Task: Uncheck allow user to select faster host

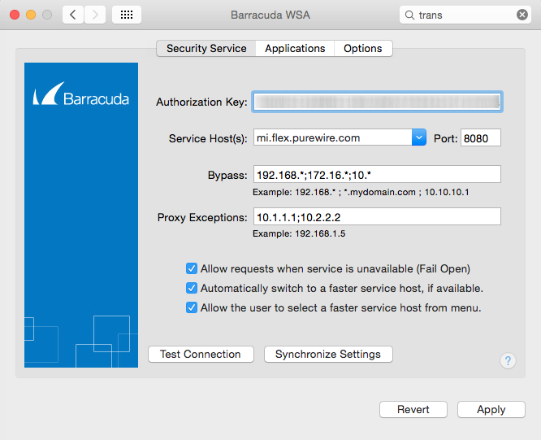Action: (192, 307)
